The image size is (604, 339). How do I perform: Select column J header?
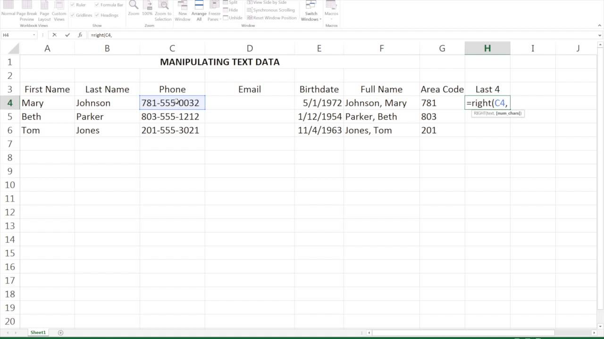(578, 48)
